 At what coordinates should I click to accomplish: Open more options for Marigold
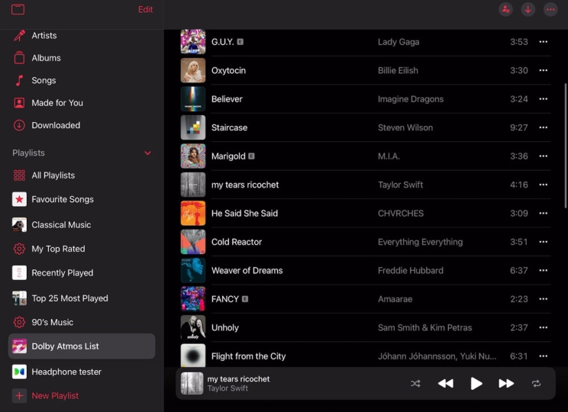[x=543, y=156]
